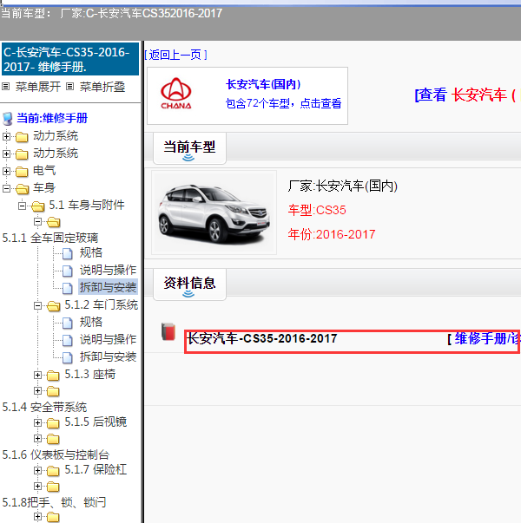Image resolution: width=521 pixels, height=523 pixels.
Task: Open the 资料信息 tab
Action: click(x=189, y=284)
